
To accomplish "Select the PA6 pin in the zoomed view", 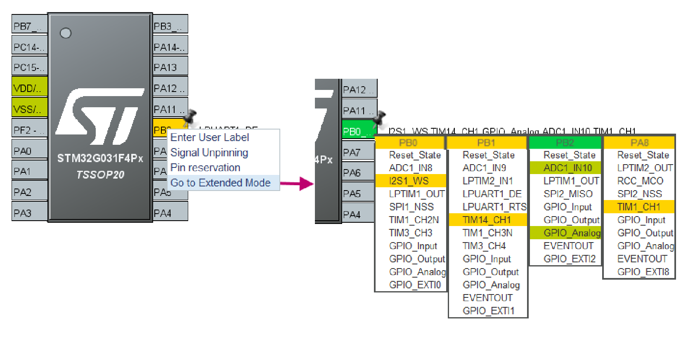I will coord(359,172).
